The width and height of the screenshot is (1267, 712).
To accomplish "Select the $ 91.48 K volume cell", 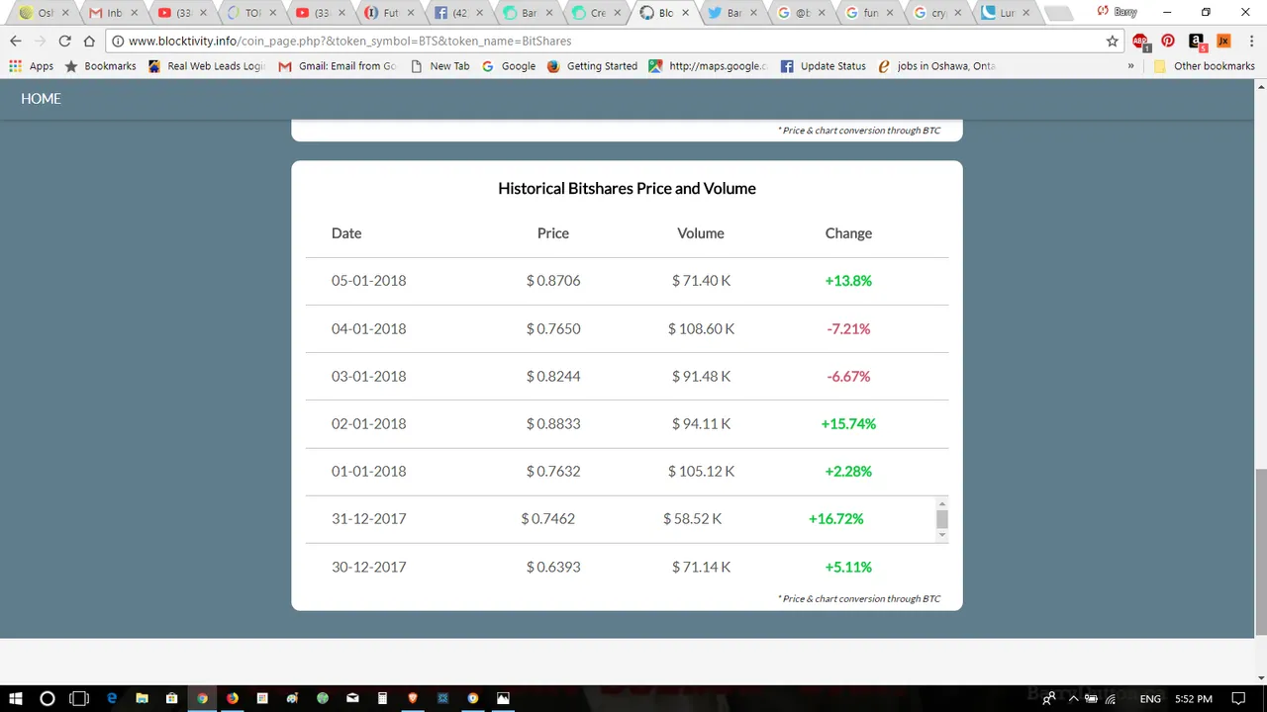I will (701, 376).
